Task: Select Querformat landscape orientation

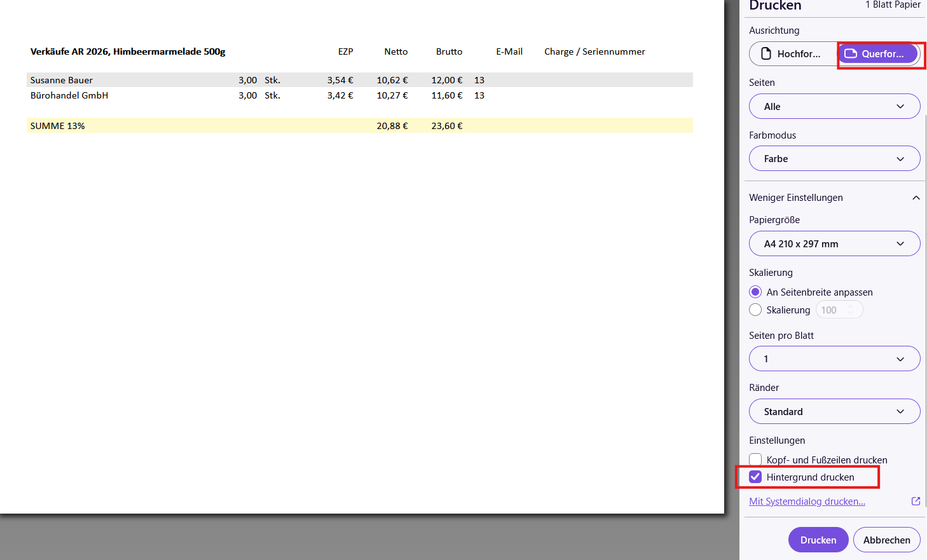Action: (x=878, y=54)
